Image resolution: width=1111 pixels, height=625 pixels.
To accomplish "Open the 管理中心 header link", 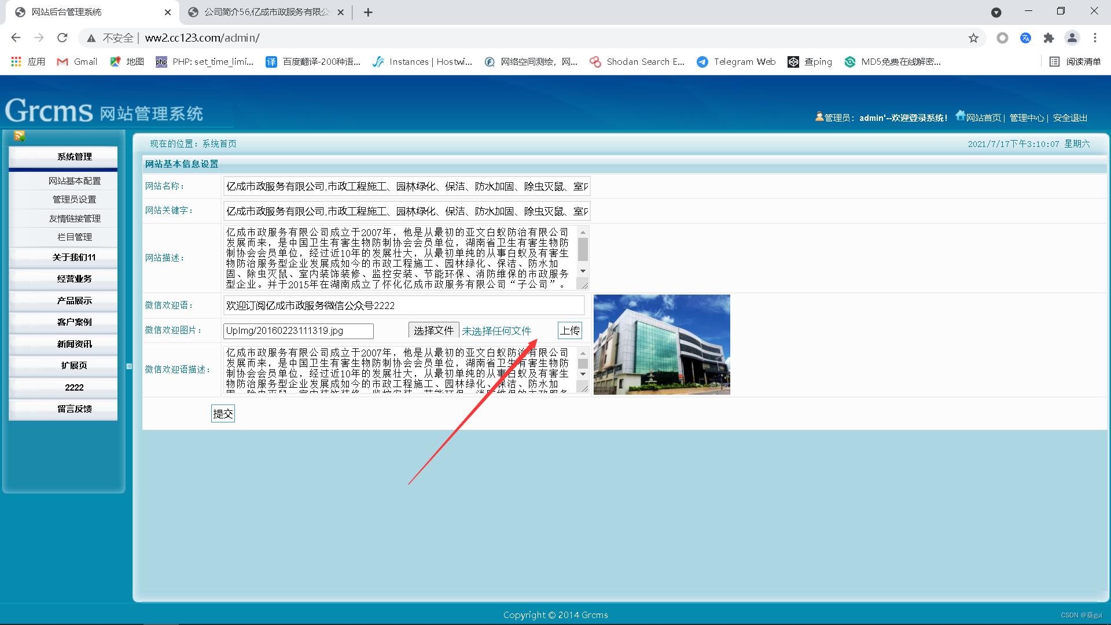I will coord(1027,117).
